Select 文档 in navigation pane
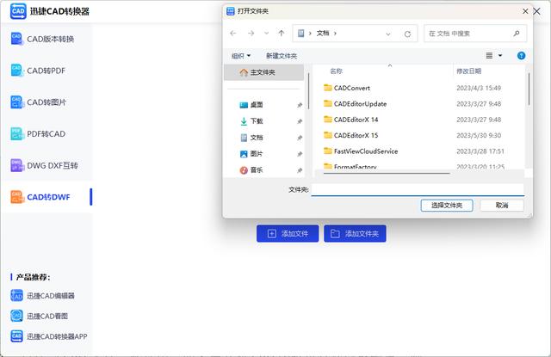This screenshot has height=357, width=551. [257, 138]
